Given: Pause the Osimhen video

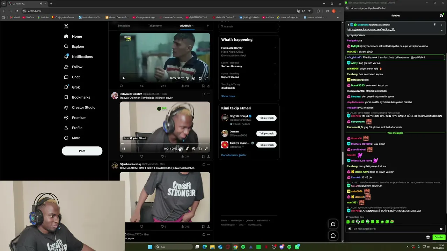Looking at the screenshot, I should tap(123, 149).
